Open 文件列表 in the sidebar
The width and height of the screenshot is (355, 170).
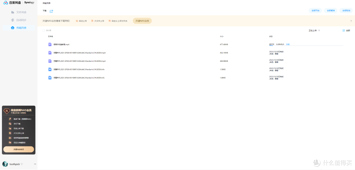[21, 12]
